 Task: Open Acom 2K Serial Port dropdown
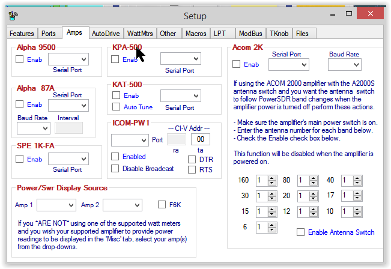tap(289, 65)
